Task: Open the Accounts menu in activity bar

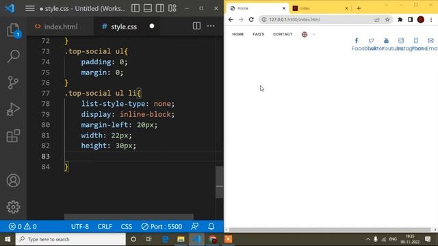Action: click(13, 180)
